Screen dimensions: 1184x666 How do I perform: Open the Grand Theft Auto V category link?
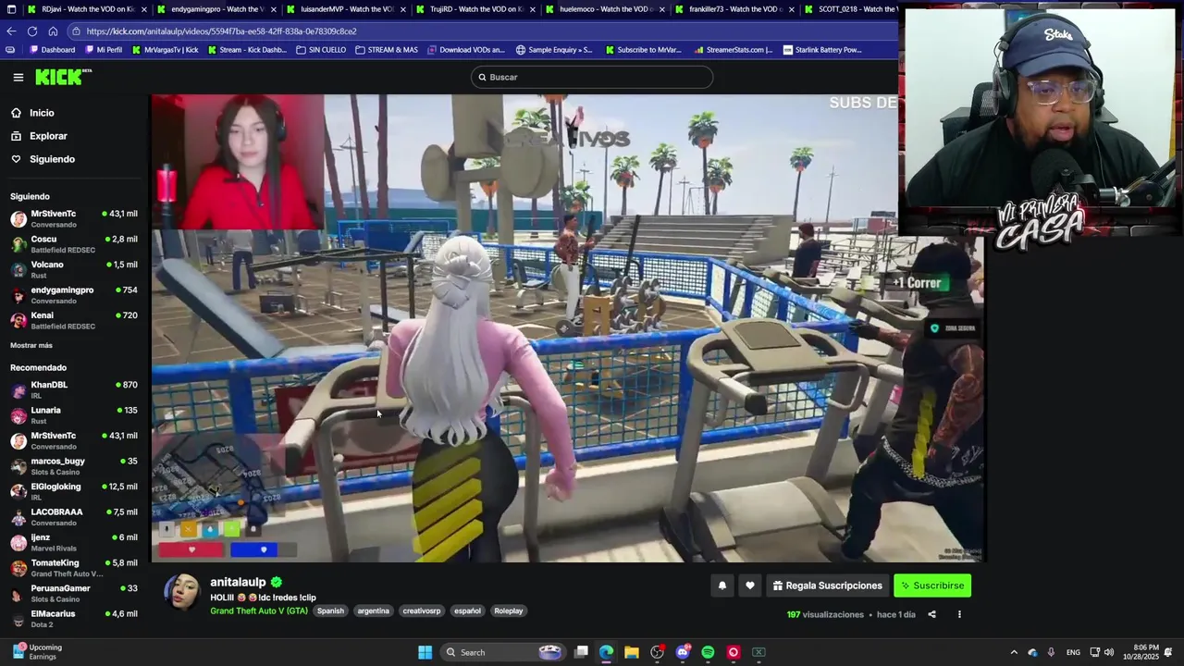(259, 611)
